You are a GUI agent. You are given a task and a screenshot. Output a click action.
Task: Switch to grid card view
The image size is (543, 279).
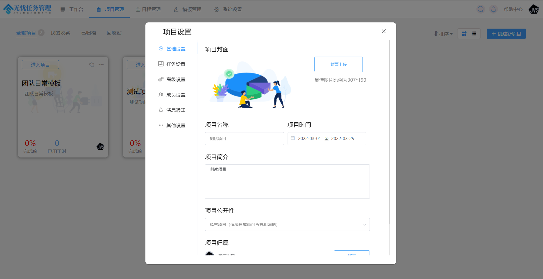tap(464, 34)
